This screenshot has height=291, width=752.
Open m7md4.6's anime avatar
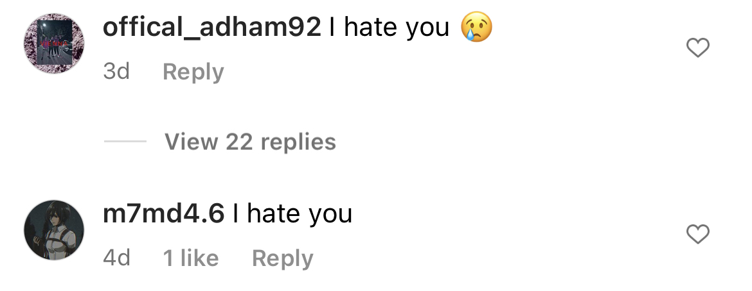click(54, 229)
